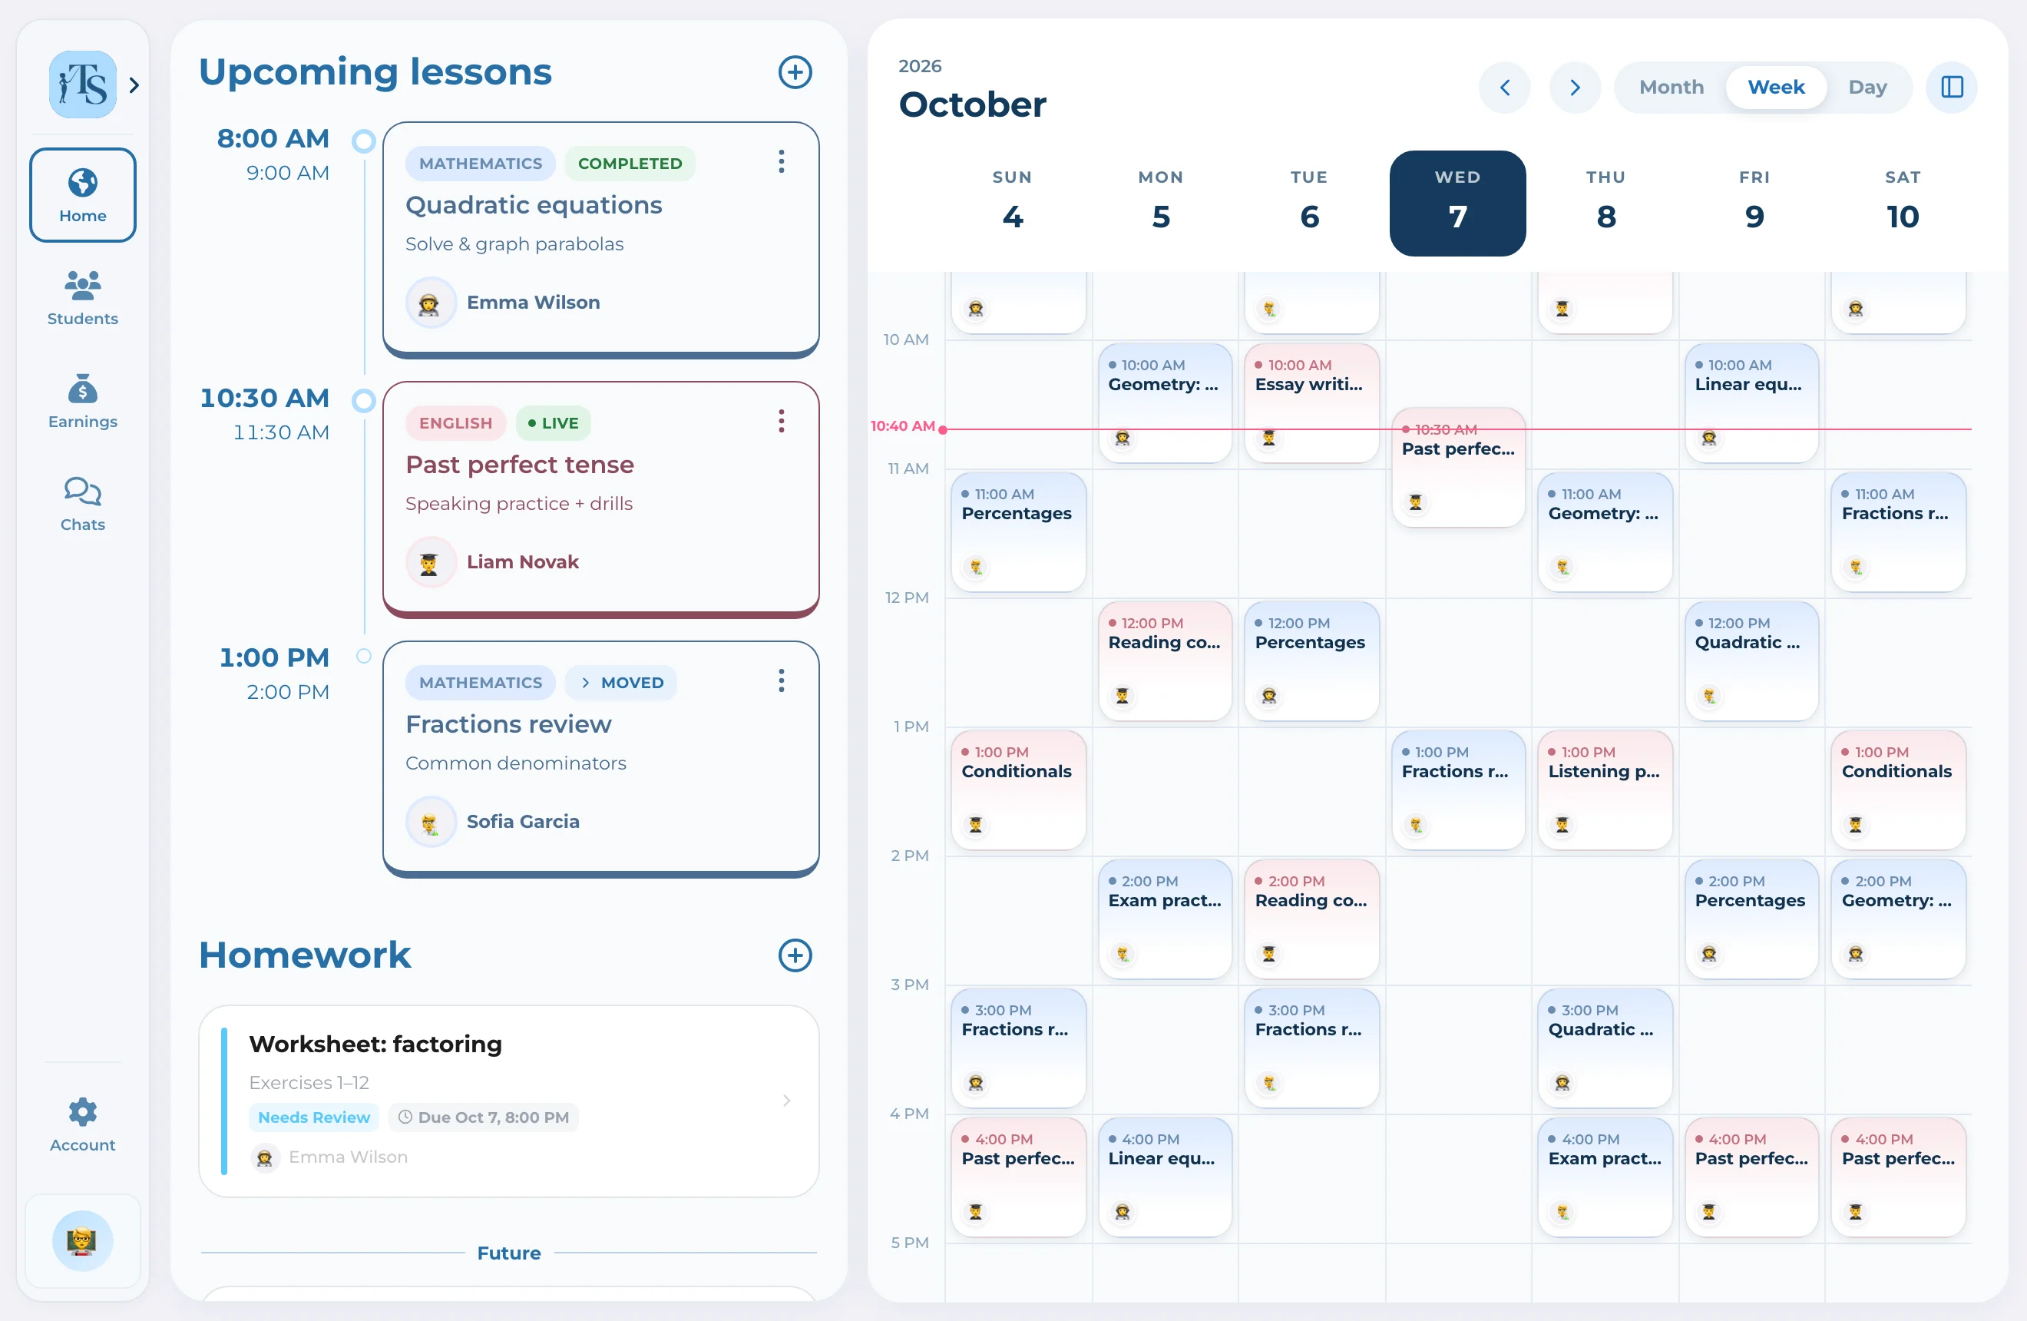This screenshot has width=2027, height=1321.
Task: Open Friday 12:00 PM Quadratic event
Action: coord(1752,661)
